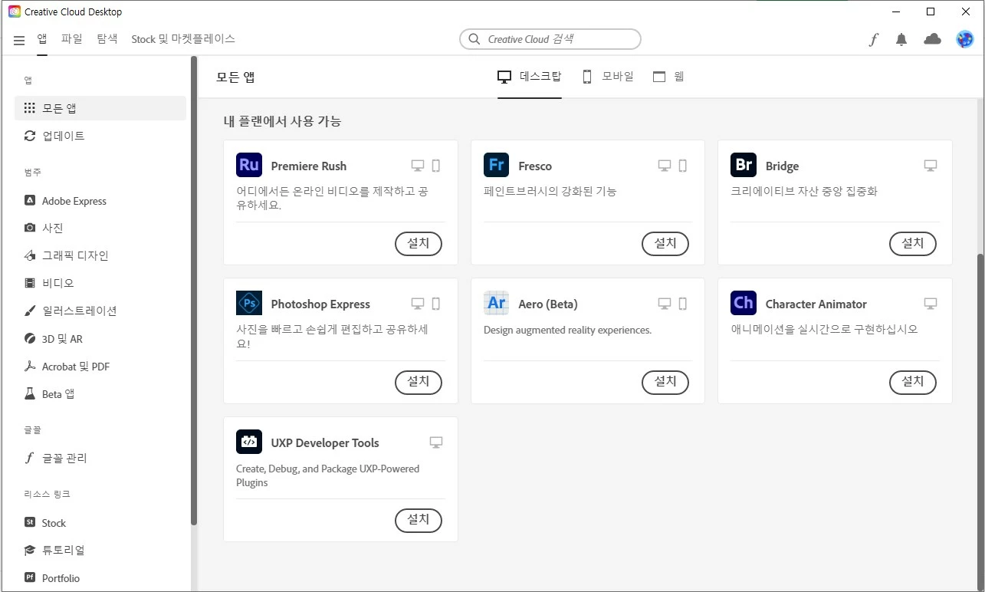The width and height of the screenshot is (985, 592).
Task: Open the fonts icon in header
Action: coord(873,40)
